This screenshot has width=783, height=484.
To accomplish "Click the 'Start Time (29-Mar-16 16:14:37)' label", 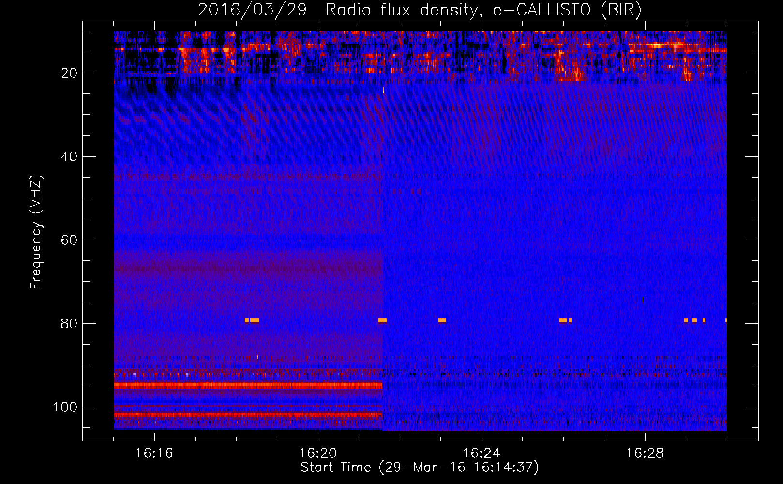I will coord(420,468).
